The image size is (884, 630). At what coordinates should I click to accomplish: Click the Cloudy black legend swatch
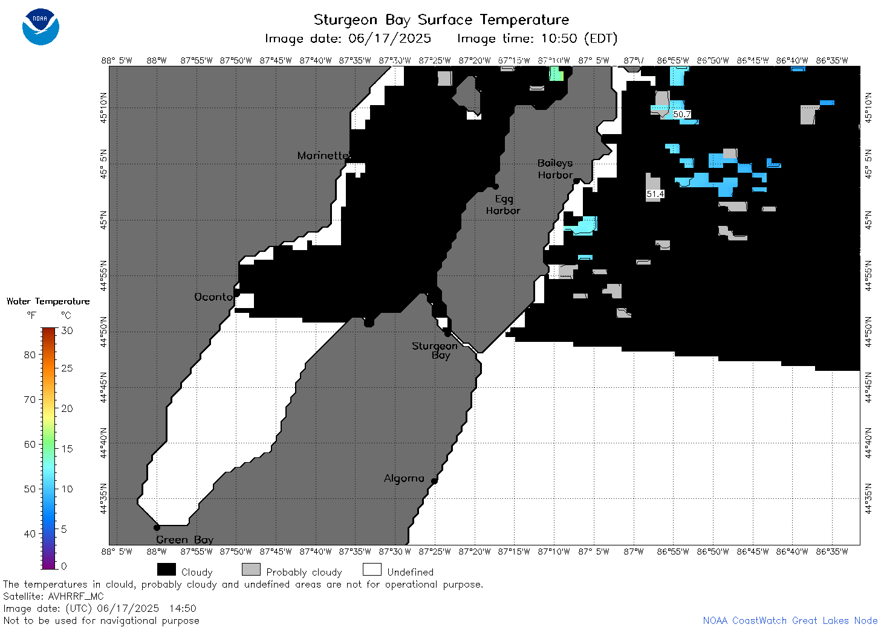[166, 570]
